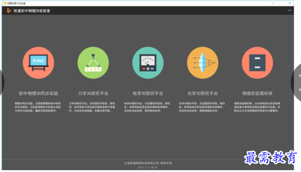This screenshot has height=172, width=301.
Task: Click the previous-page circle at left edge
Action: pos(2,82)
